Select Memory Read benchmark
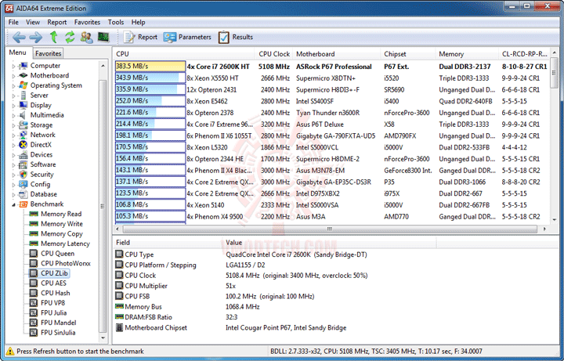Image resolution: width=564 pixels, height=361 pixels. pyautogui.click(x=61, y=214)
